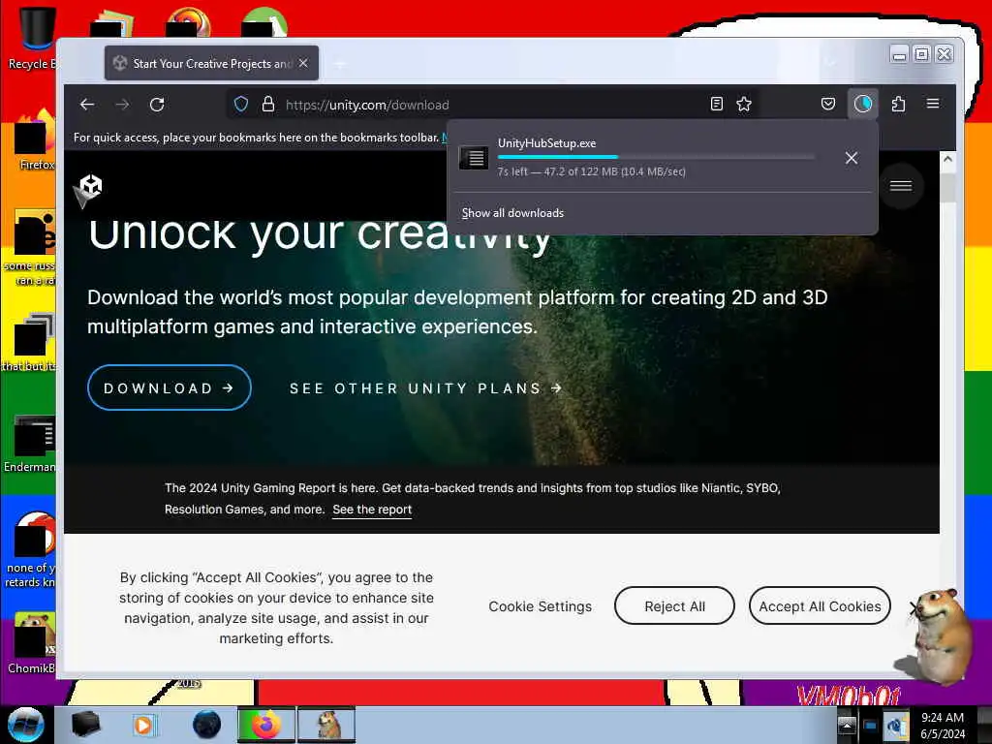This screenshot has width=992, height=744.
Task: Reload the Unity download page
Action: (157, 105)
